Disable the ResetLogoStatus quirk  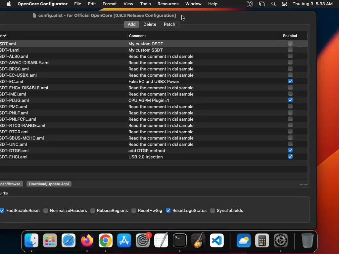168,210
